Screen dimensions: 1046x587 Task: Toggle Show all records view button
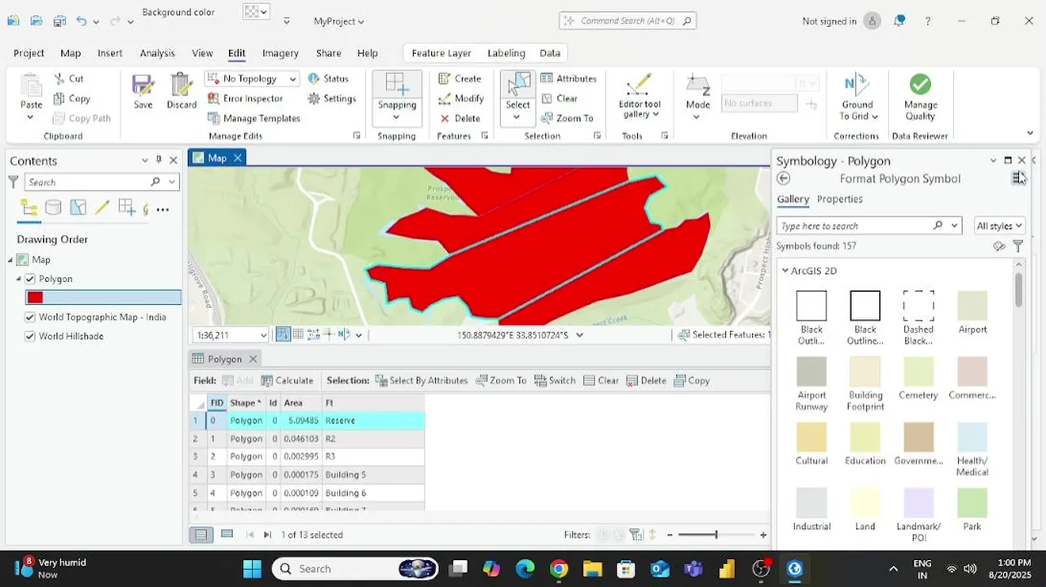(200, 535)
